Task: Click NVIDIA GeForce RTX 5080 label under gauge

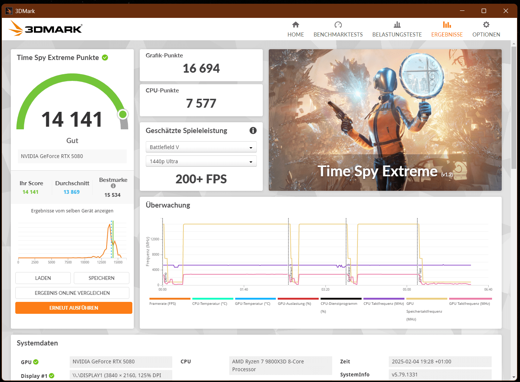Action: tap(72, 156)
